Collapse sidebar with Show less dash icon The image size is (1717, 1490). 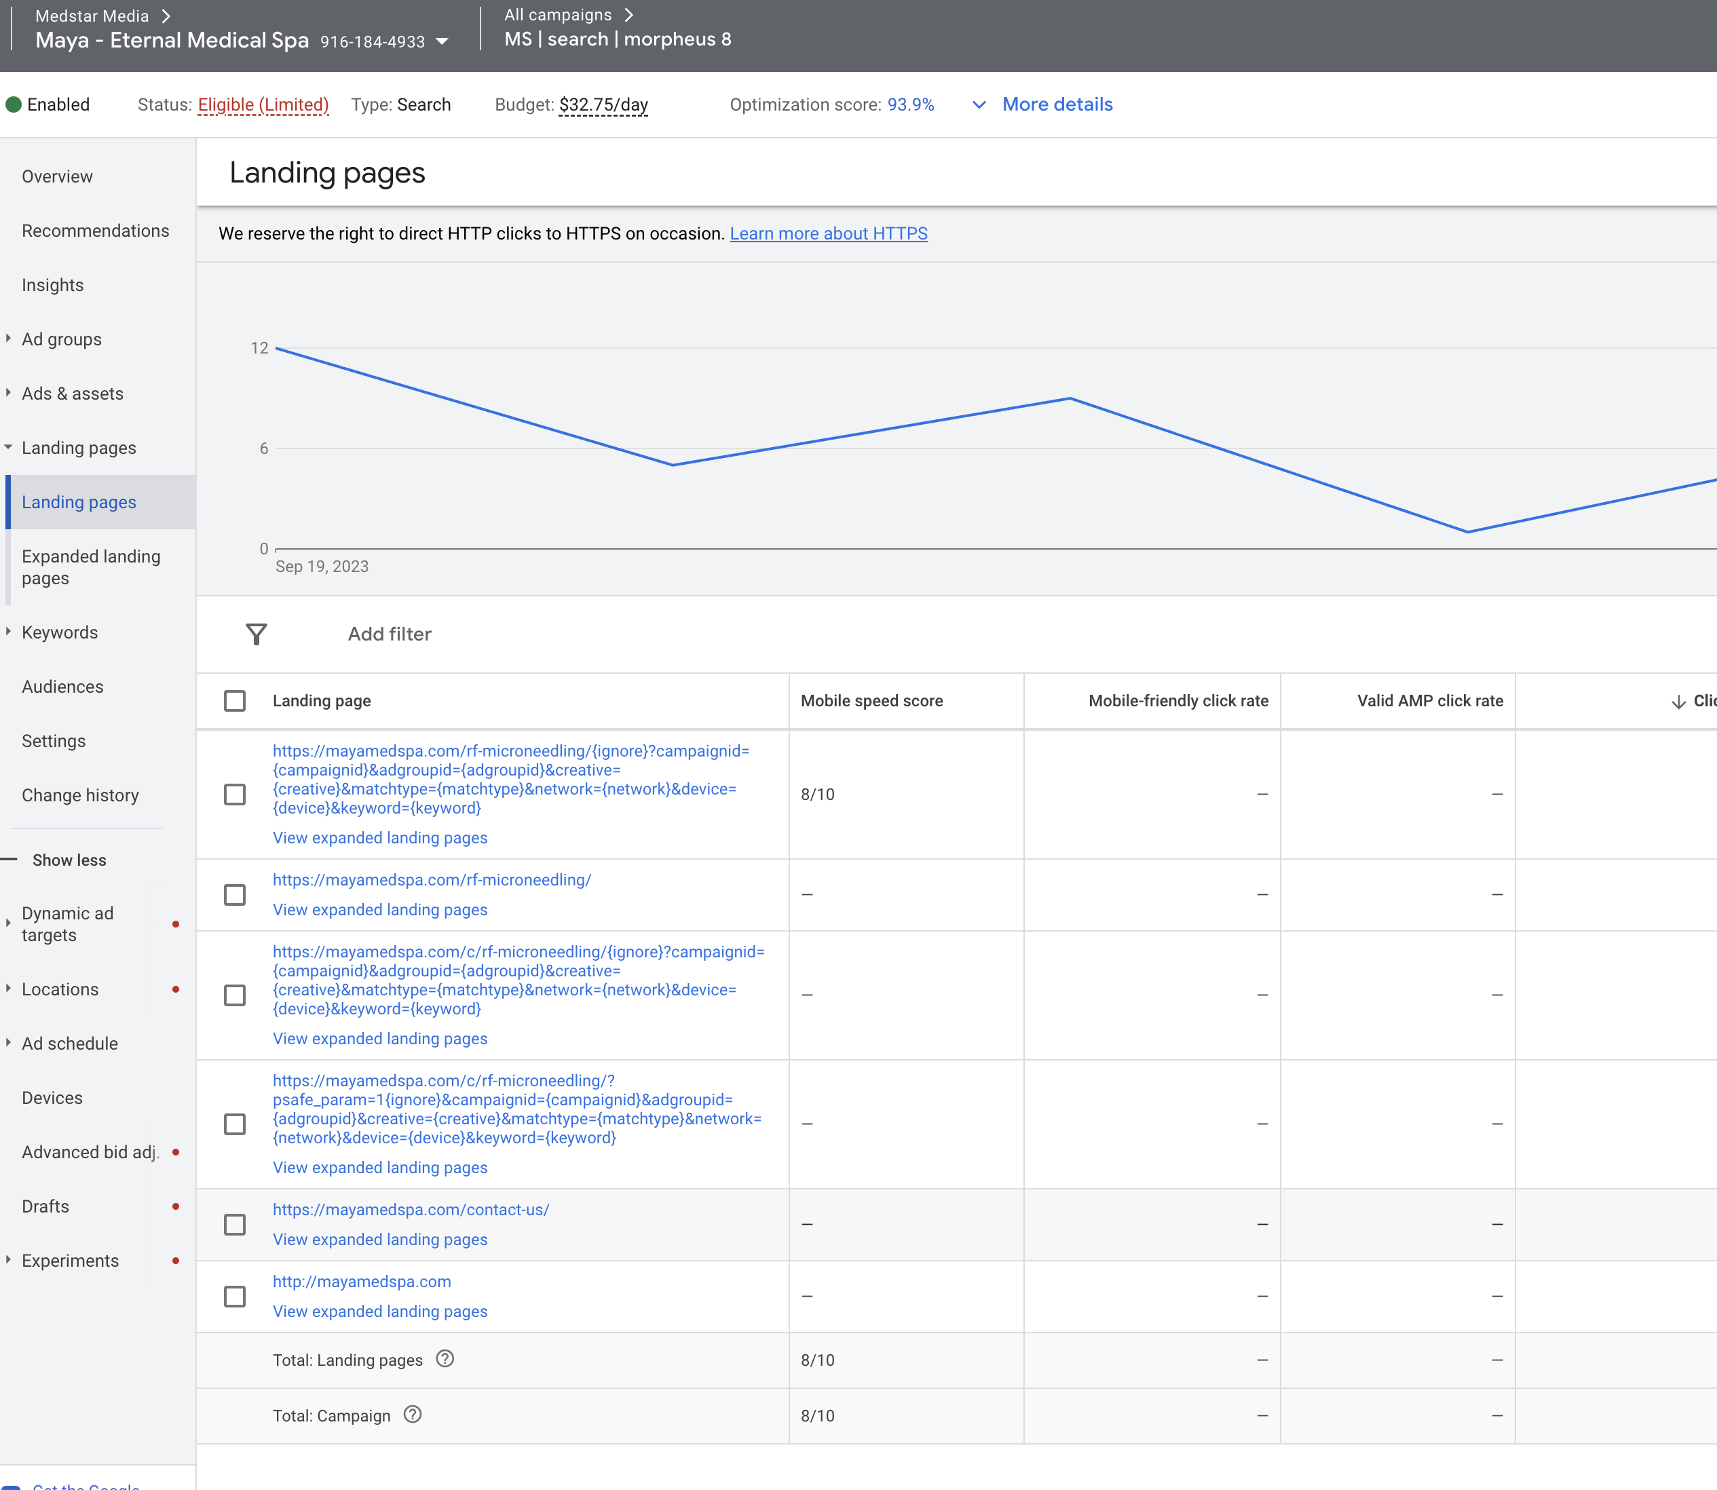[x=9, y=859]
